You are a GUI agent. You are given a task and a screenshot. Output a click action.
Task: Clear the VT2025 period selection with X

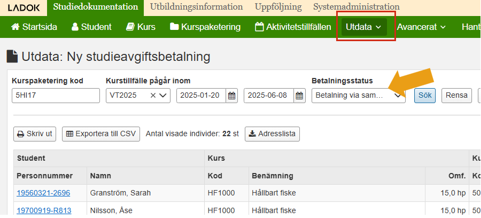point(153,95)
